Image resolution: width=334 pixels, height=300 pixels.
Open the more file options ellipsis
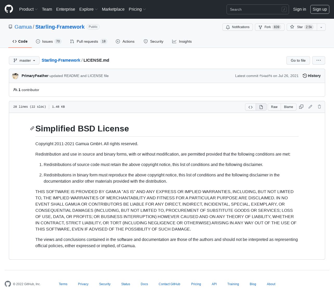coord(319,60)
